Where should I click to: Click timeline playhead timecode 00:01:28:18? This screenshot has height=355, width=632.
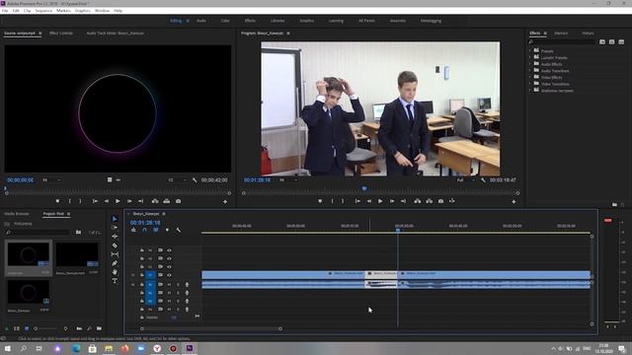click(145, 222)
